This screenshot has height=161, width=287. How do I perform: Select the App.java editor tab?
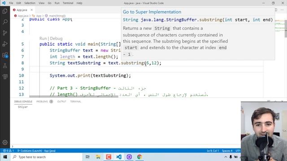[x=22, y=10]
